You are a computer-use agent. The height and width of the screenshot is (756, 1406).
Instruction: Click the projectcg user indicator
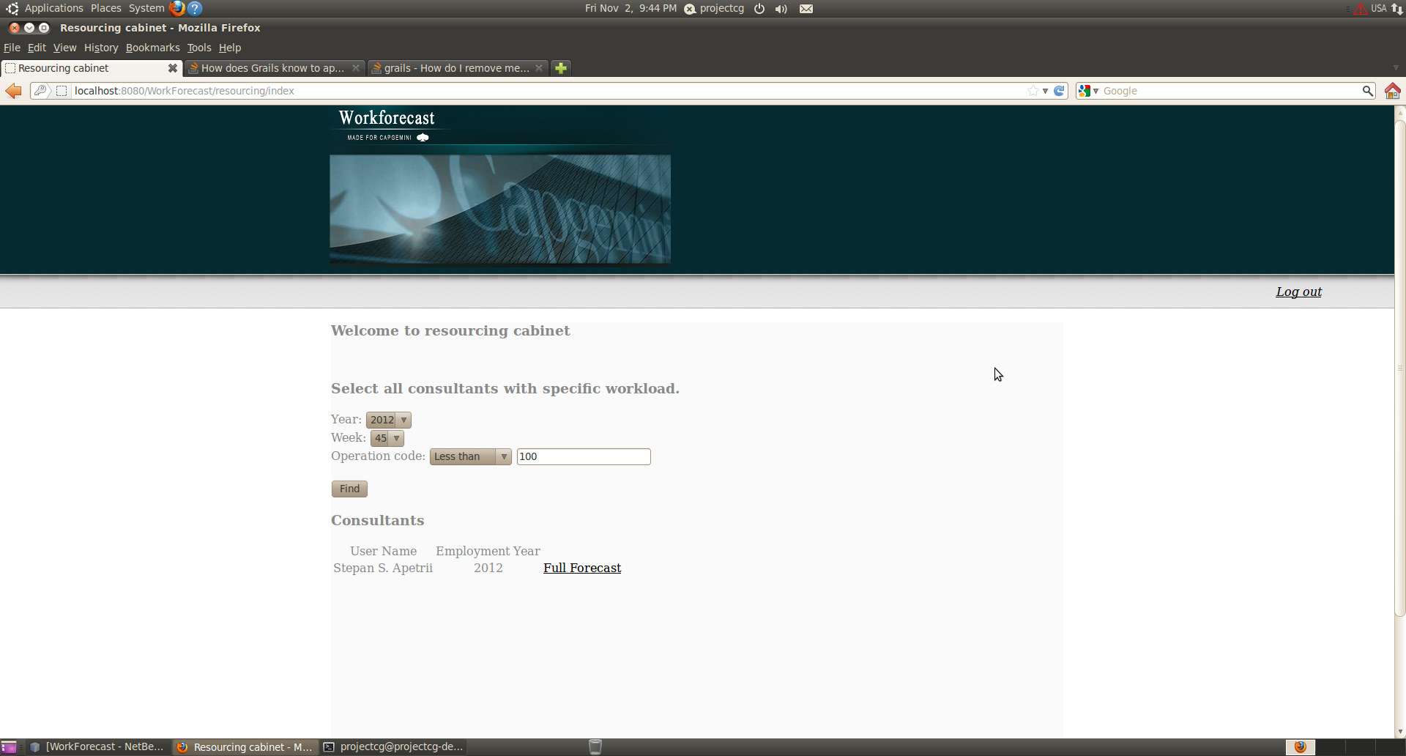[x=714, y=9]
